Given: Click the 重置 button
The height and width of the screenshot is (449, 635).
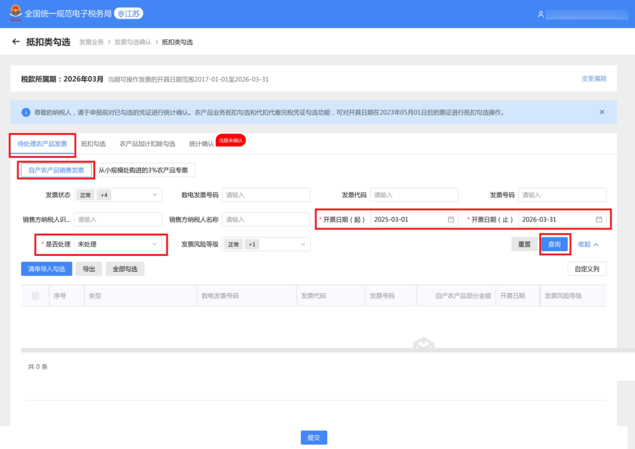Looking at the screenshot, I should pyautogui.click(x=524, y=244).
